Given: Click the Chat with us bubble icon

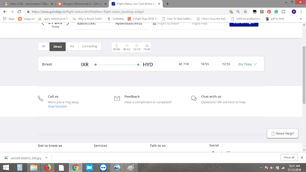Looking at the screenshot, I should coord(194,98).
